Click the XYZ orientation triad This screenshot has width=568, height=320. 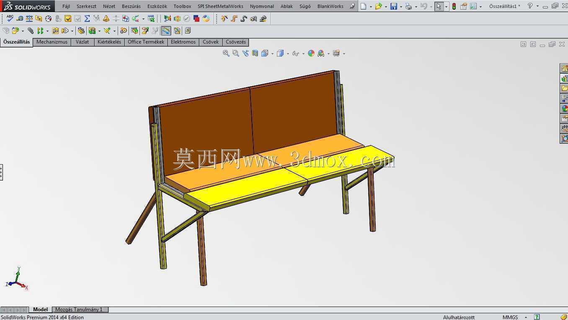click(x=17, y=279)
